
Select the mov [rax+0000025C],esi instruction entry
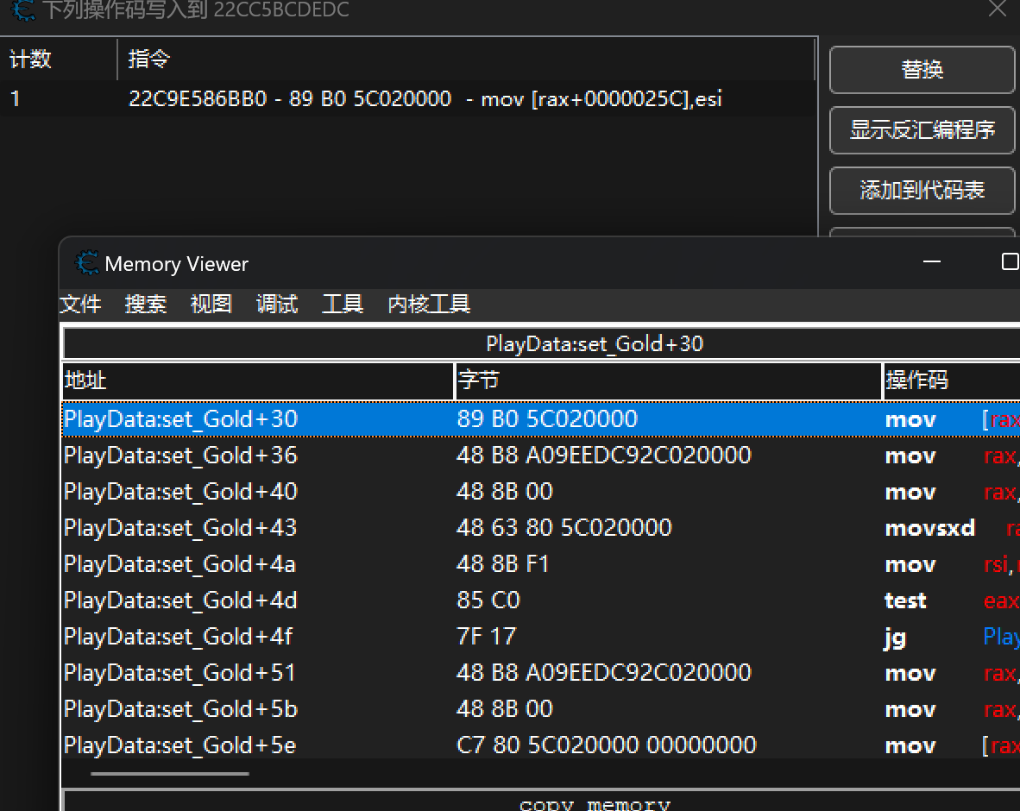(407, 99)
